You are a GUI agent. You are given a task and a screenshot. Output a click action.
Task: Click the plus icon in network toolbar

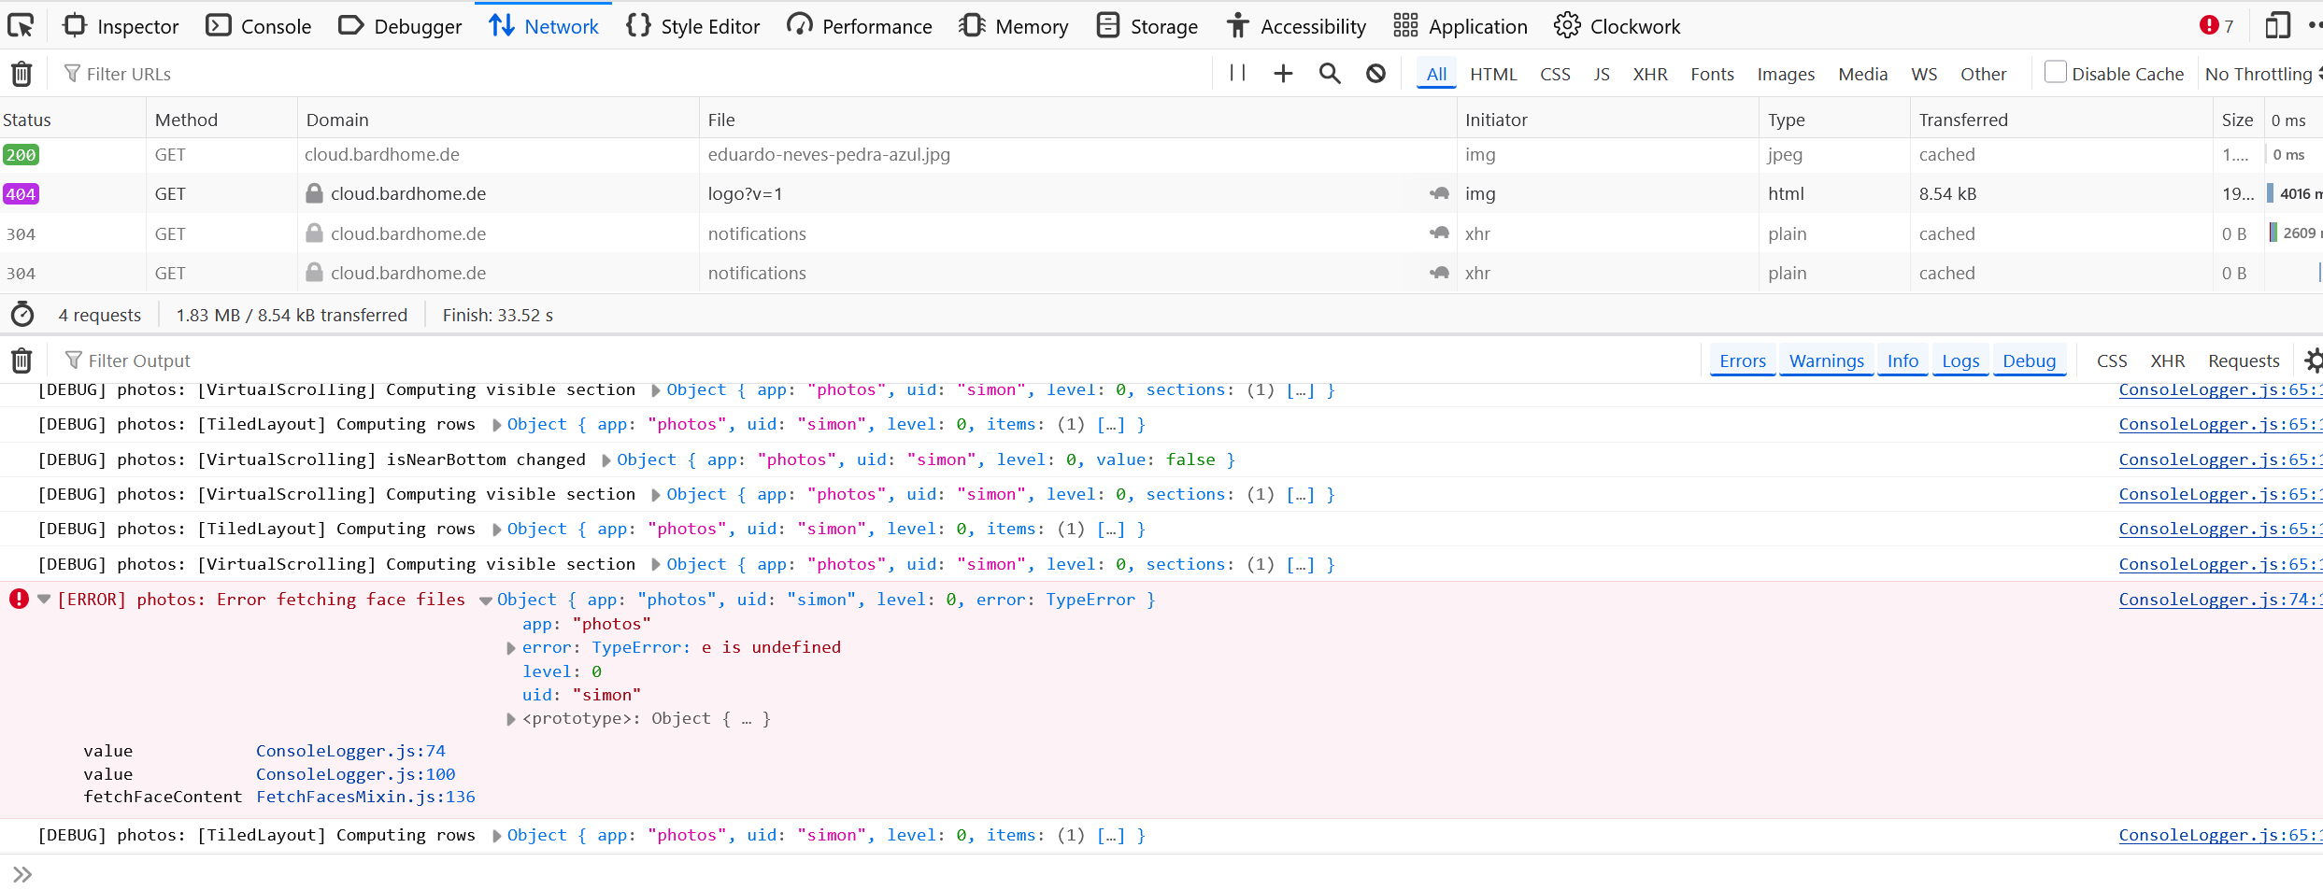[1283, 74]
